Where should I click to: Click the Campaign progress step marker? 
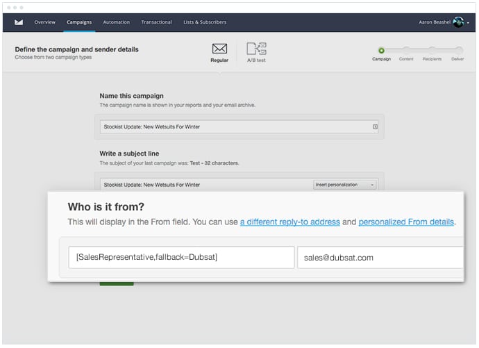(x=381, y=51)
